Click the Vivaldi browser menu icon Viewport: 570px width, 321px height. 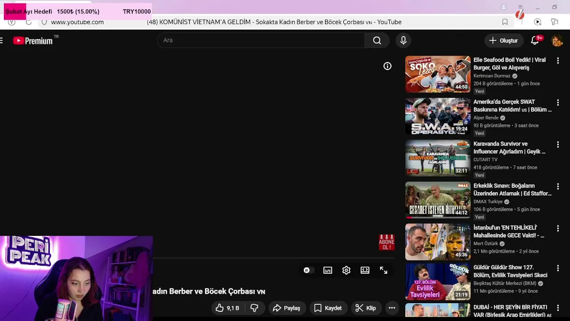12,22
